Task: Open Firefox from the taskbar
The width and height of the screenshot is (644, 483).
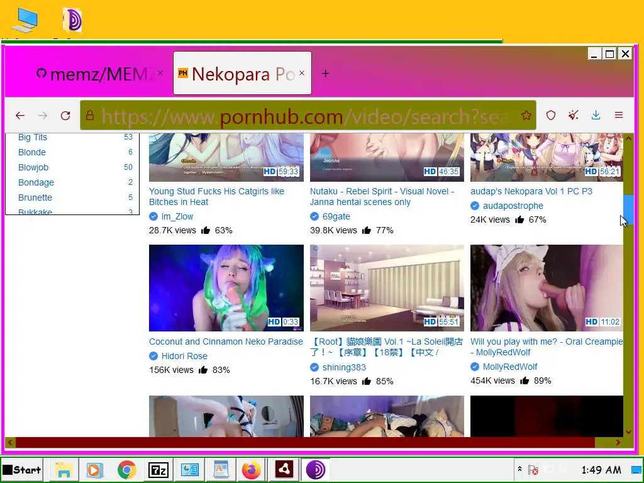Action: tap(252, 470)
